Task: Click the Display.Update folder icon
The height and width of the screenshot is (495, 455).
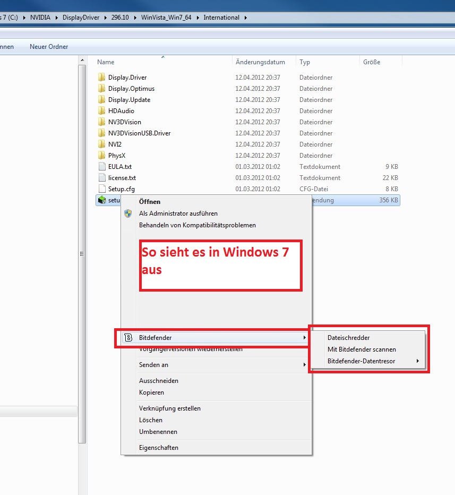Action: 101,99
